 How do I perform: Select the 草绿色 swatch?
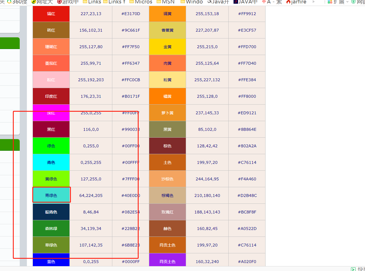tap(51, 245)
